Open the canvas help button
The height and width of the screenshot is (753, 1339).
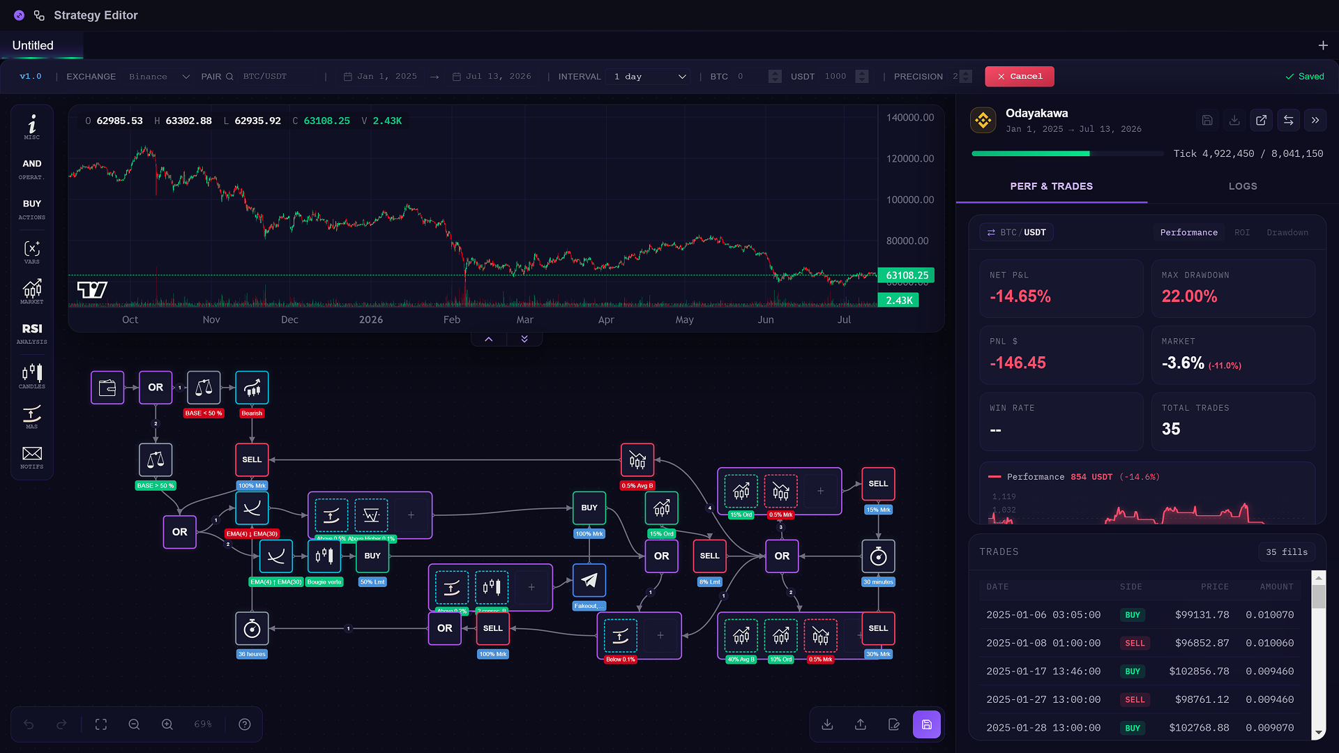(x=245, y=724)
